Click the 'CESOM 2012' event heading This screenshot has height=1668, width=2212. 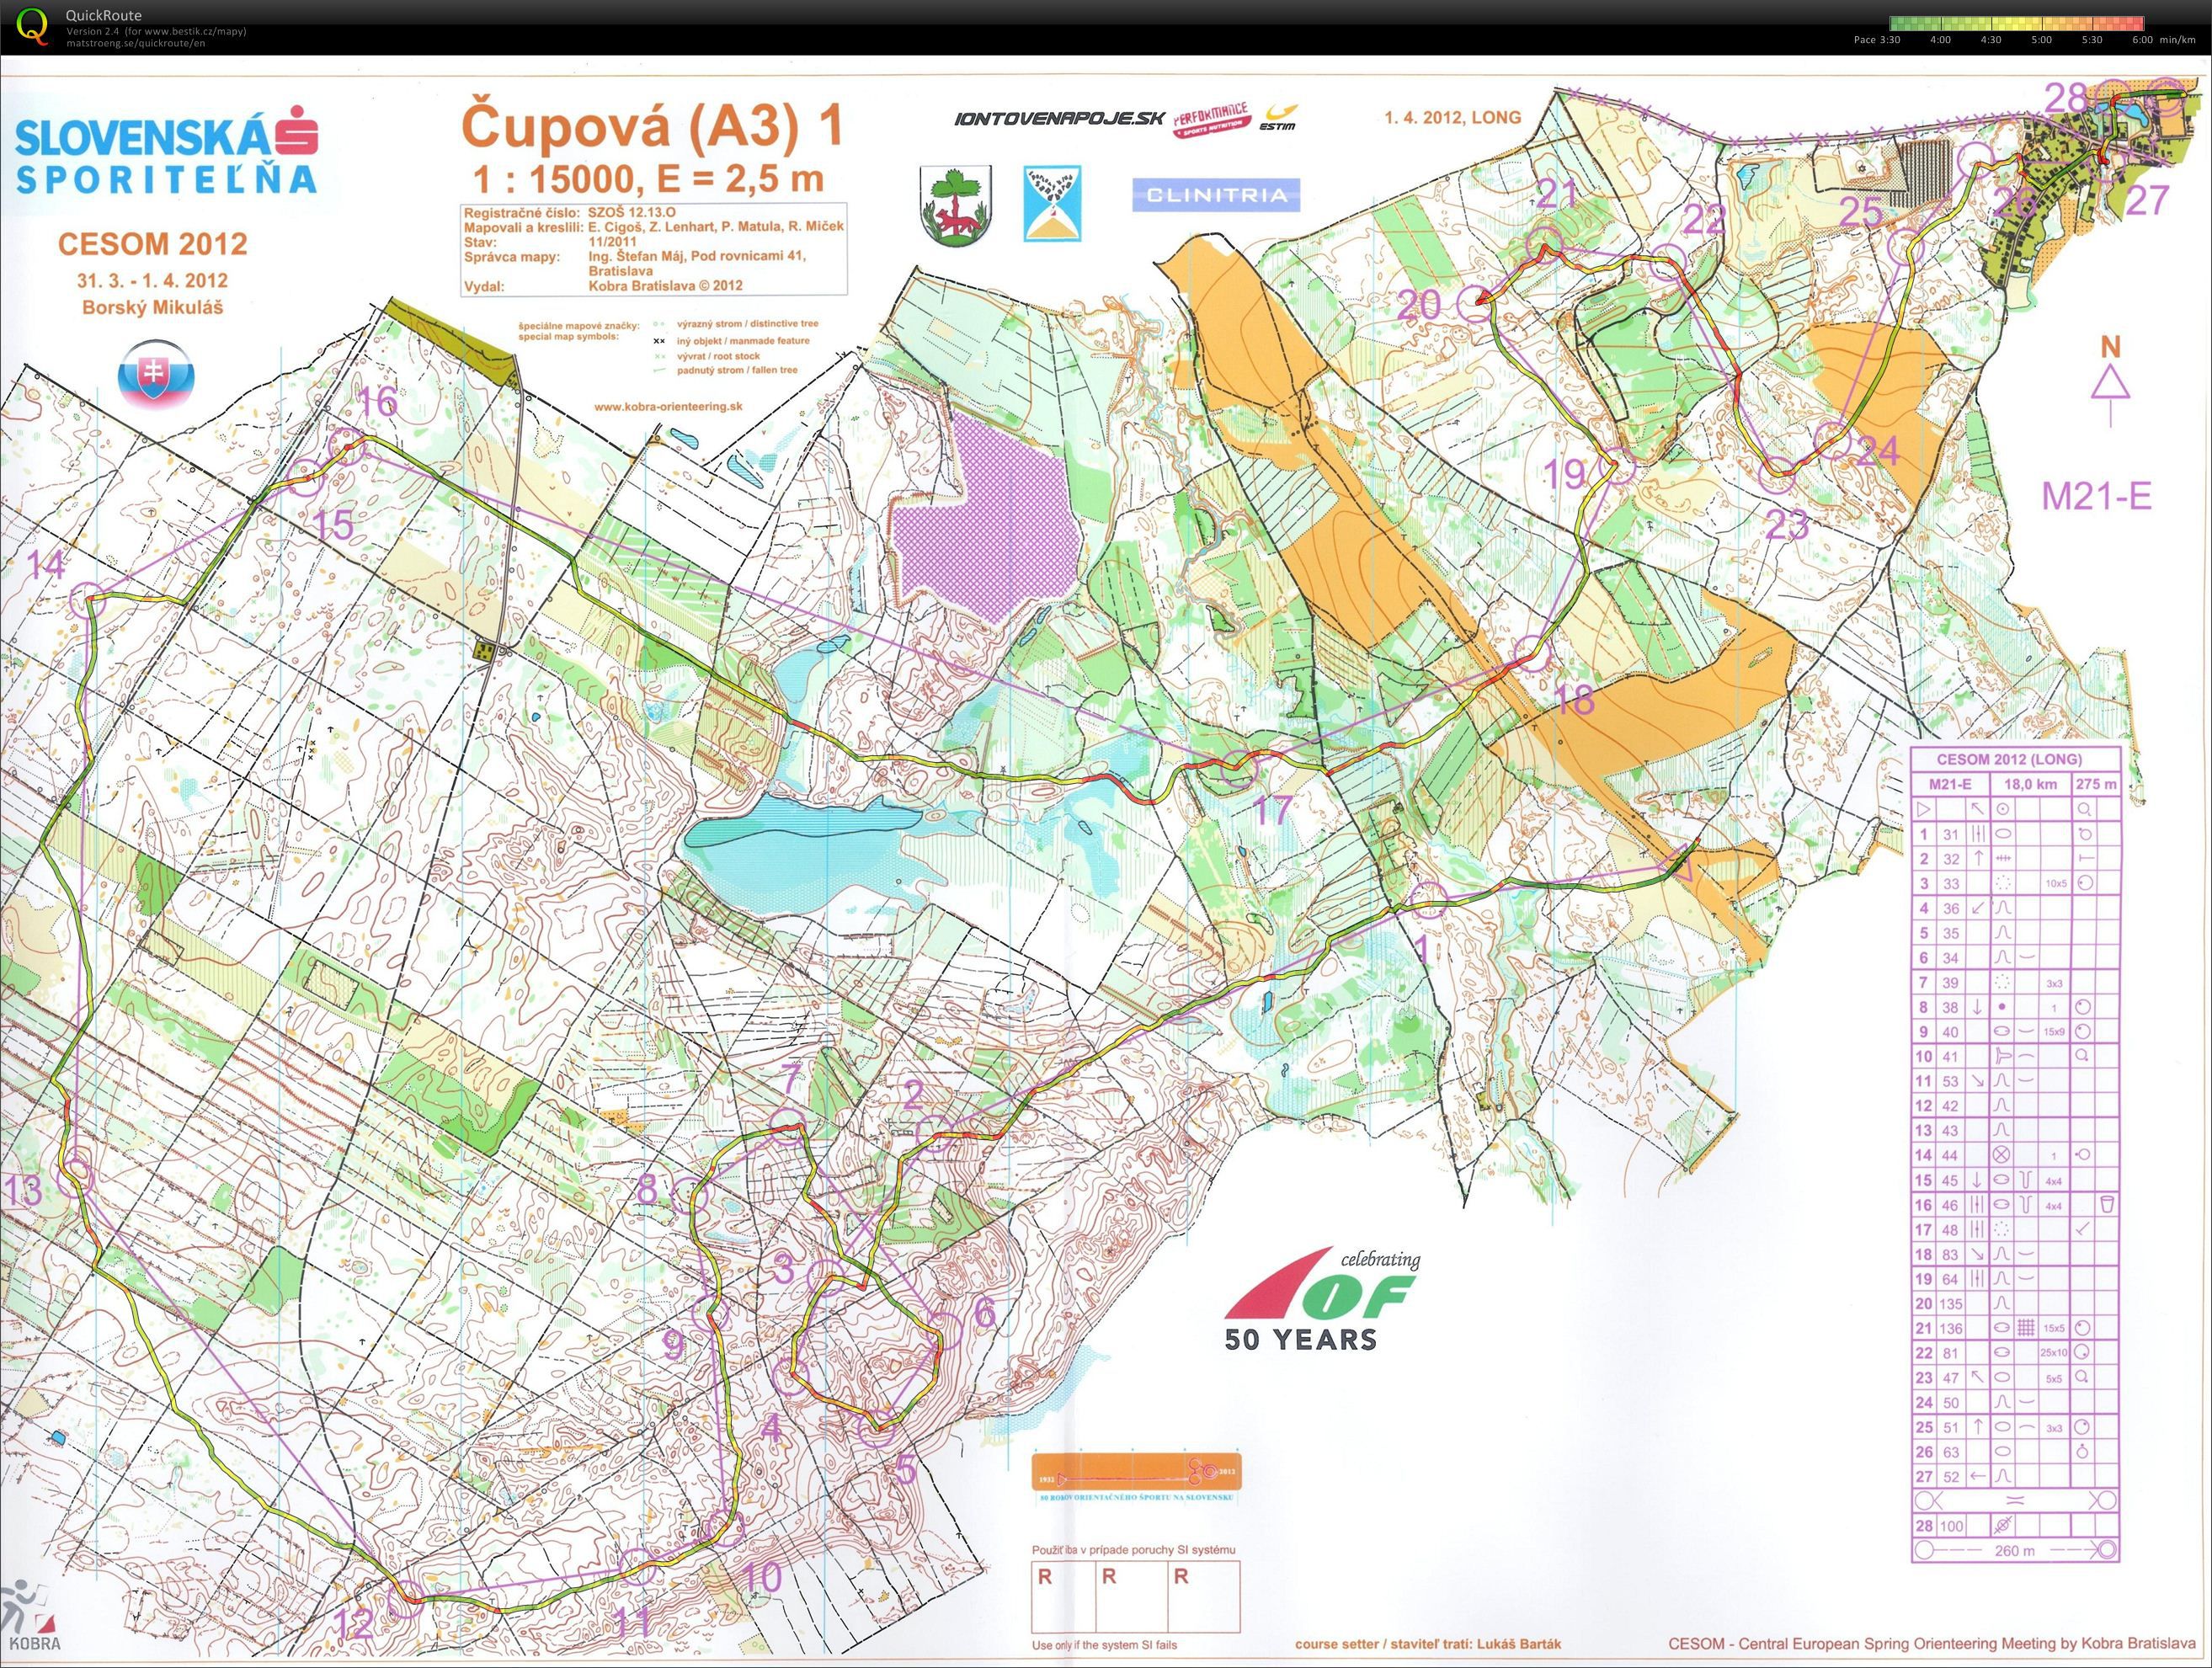pos(153,244)
